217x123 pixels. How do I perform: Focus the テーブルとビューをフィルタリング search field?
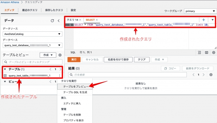(x=33, y=62)
